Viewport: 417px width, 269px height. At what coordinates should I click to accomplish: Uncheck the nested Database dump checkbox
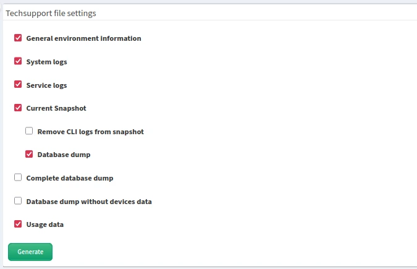[29, 155]
